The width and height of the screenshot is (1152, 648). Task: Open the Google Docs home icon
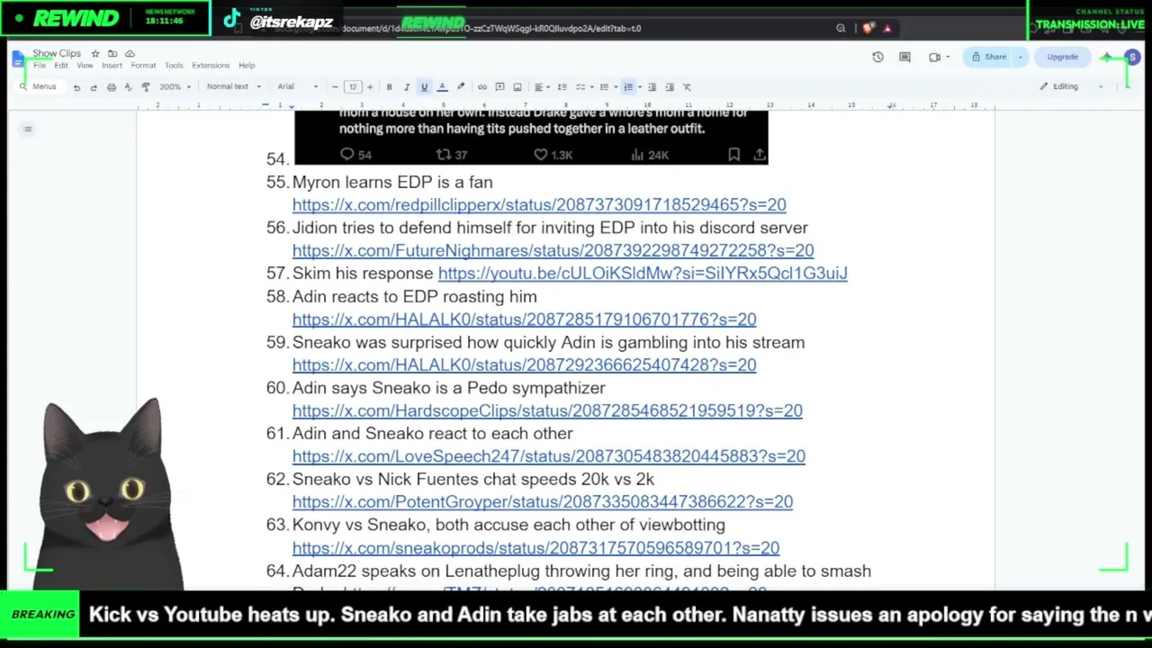(x=19, y=58)
